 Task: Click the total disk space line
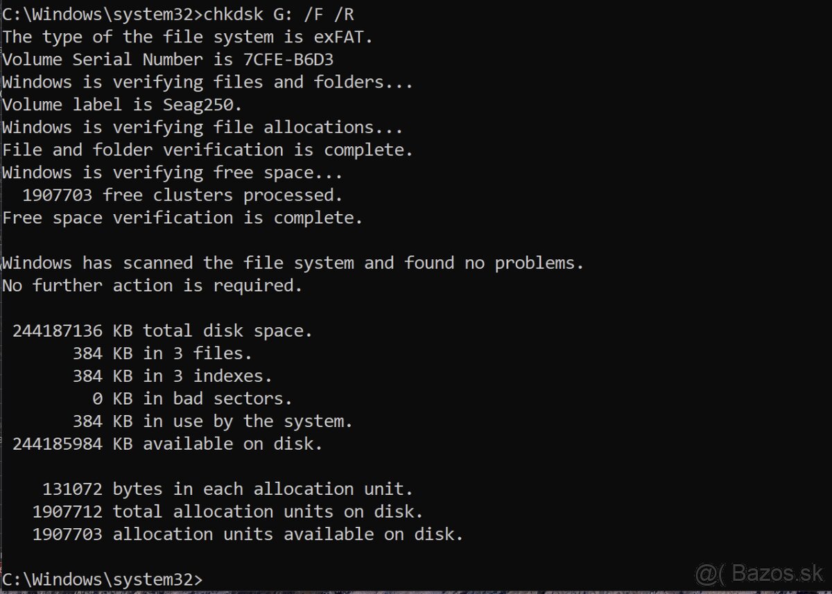[x=162, y=331]
